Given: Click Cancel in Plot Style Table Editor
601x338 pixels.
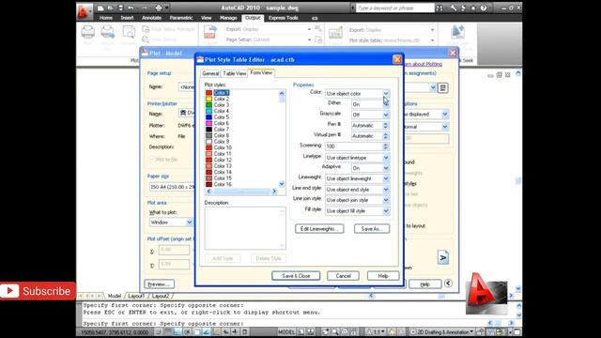Looking at the screenshot, I should [x=343, y=275].
